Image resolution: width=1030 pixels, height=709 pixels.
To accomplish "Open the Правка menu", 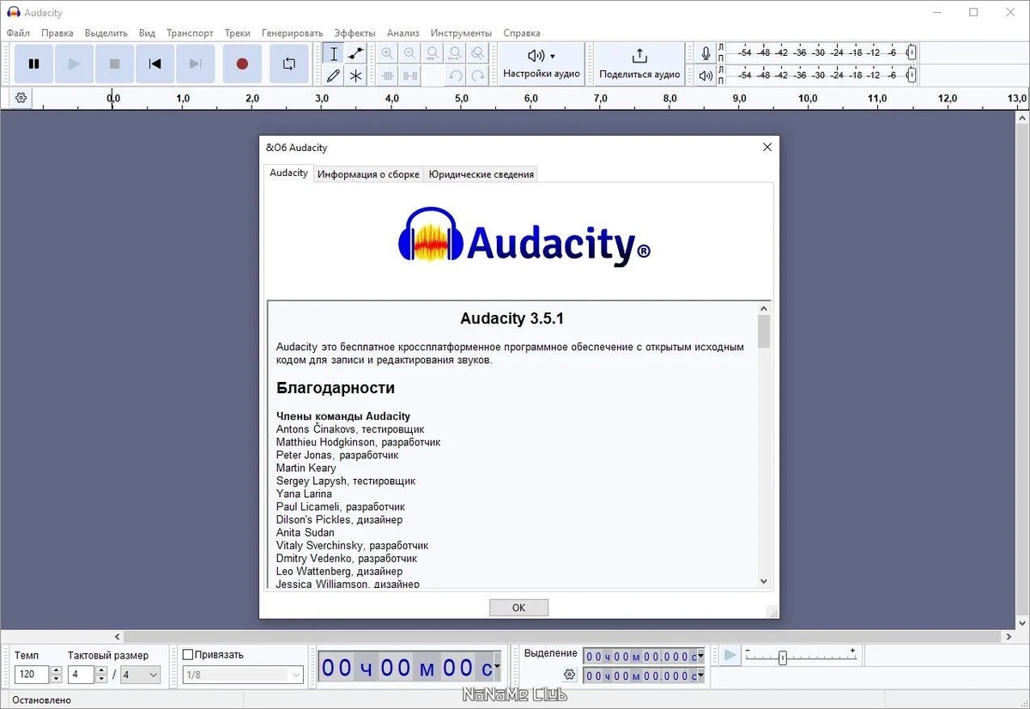I will [x=58, y=33].
